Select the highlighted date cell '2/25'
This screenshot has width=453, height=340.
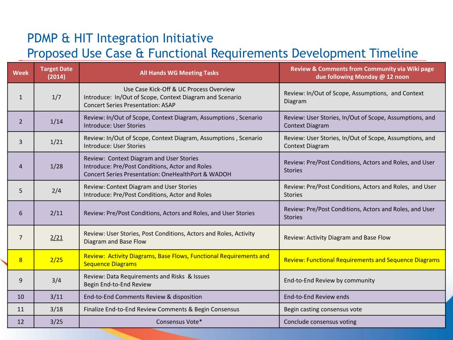[x=56, y=260]
